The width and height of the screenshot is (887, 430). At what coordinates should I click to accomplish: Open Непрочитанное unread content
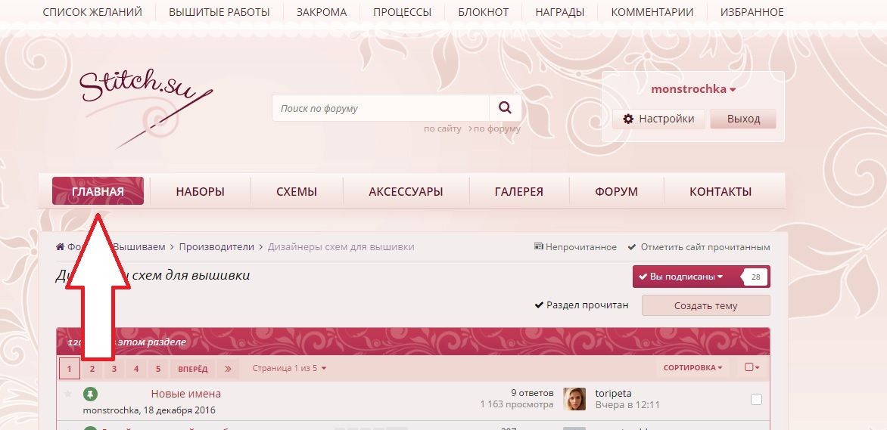[575, 247]
